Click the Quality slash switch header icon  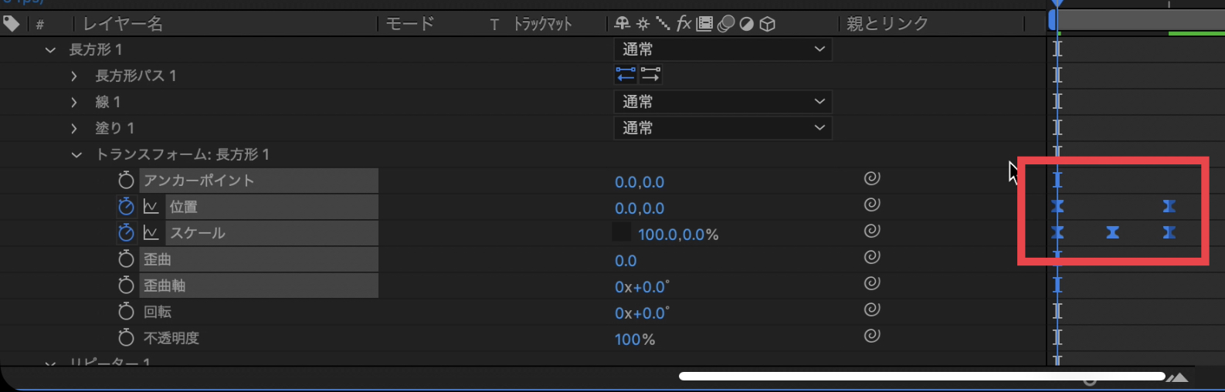pyautogui.click(x=663, y=24)
